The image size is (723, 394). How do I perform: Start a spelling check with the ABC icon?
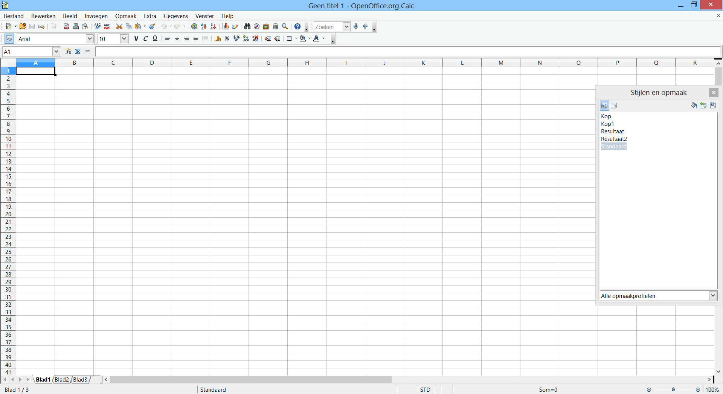point(98,26)
